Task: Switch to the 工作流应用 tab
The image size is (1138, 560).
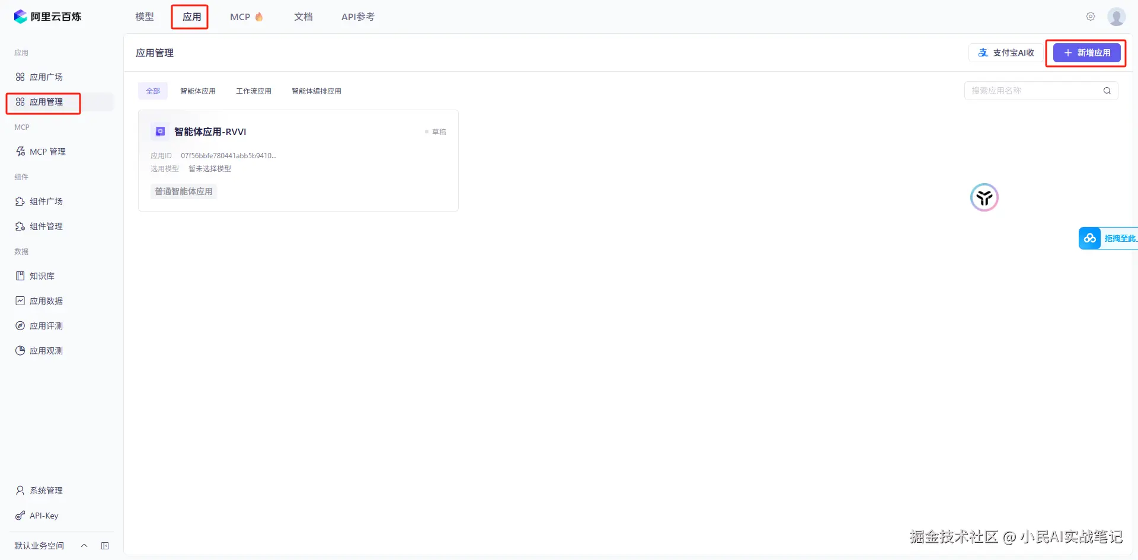Action: pyautogui.click(x=254, y=91)
